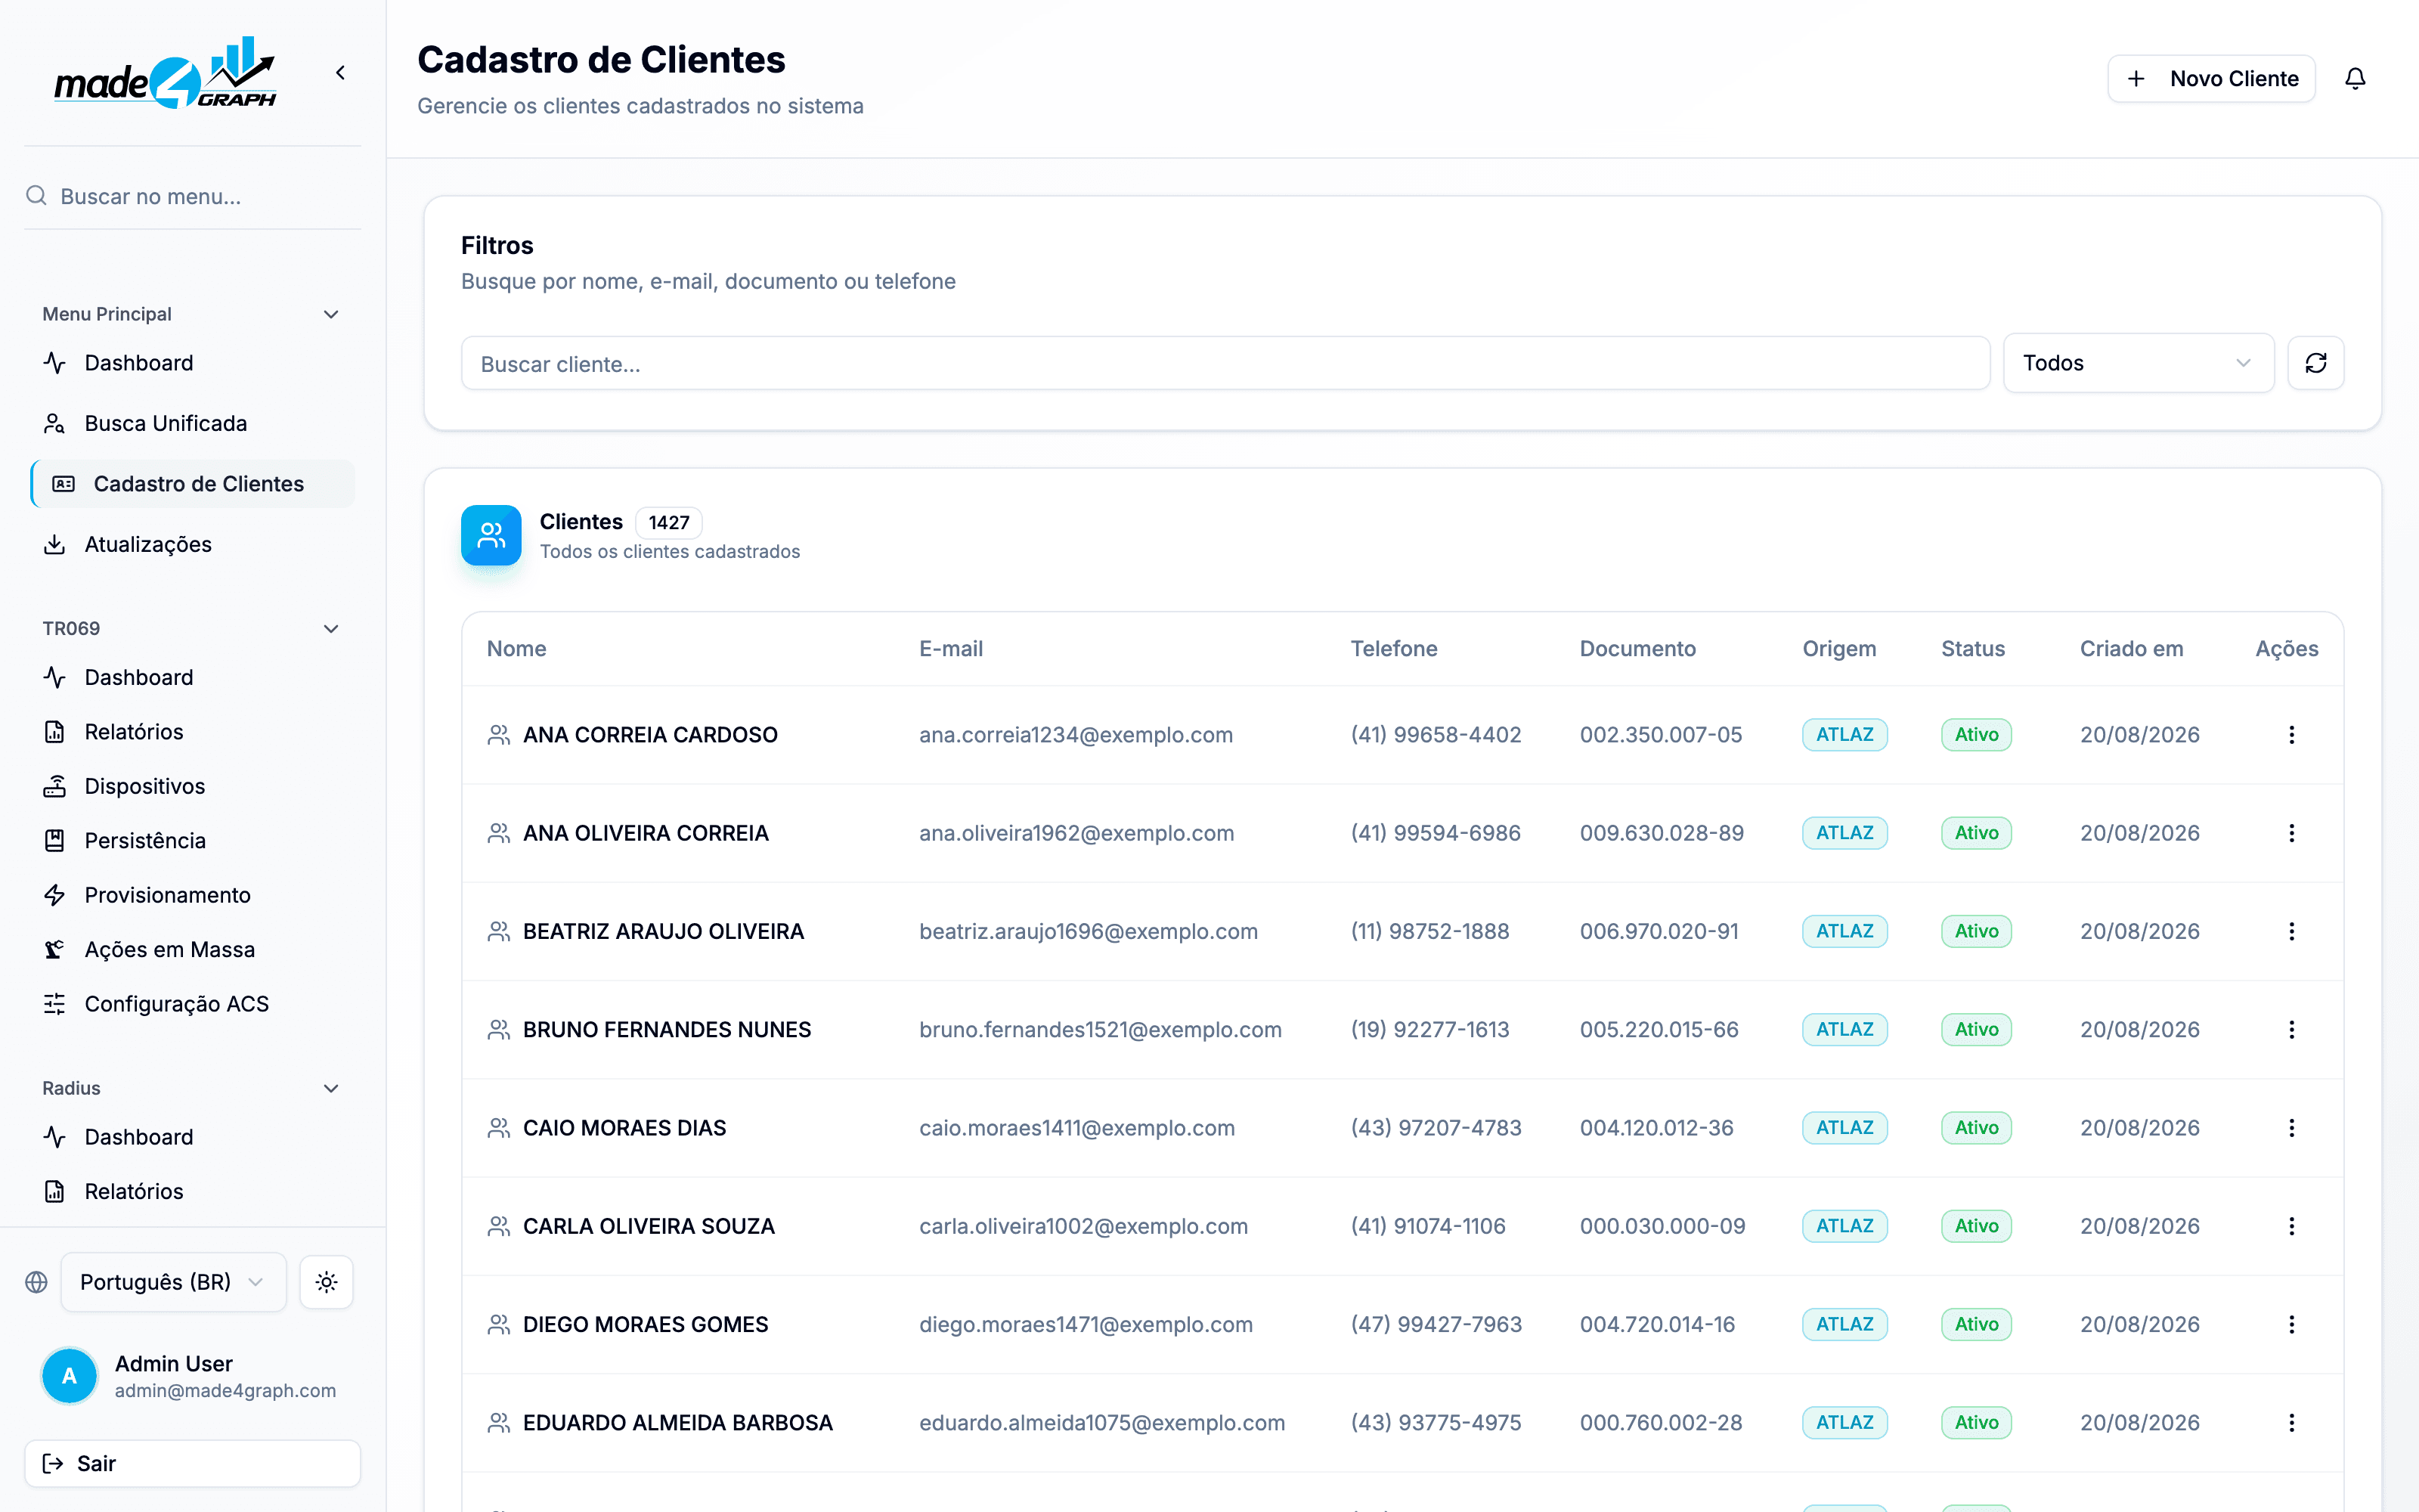2419x1512 pixels.
Task: Click document 005.220.015-66
Action: point(1659,1029)
